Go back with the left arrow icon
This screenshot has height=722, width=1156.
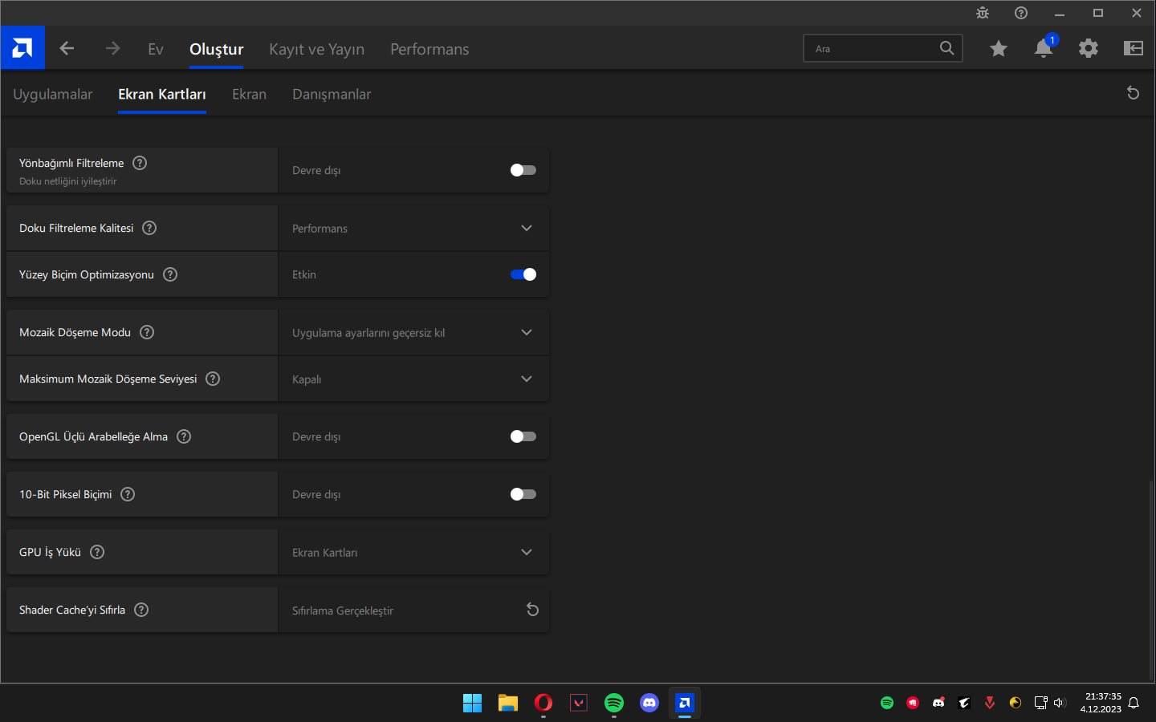67,48
